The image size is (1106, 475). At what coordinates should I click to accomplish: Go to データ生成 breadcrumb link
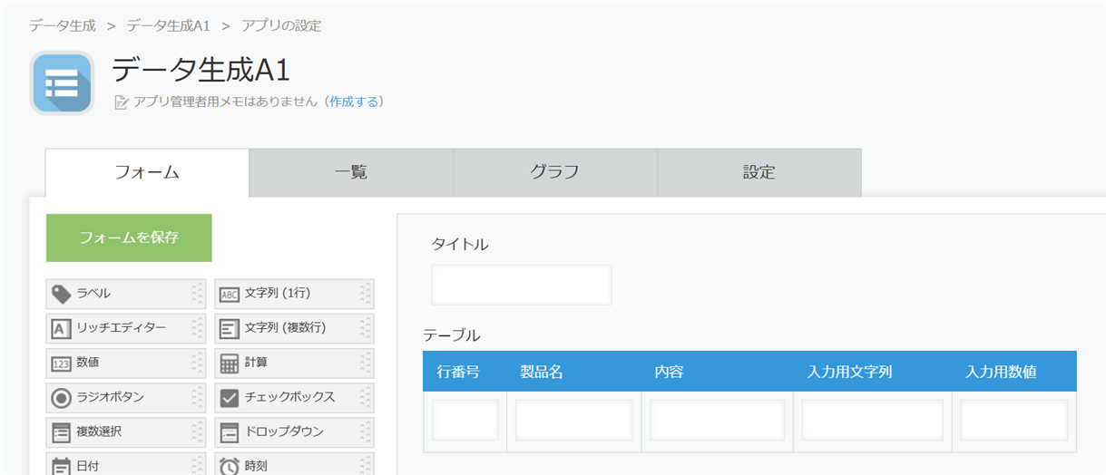pyautogui.click(x=63, y=25)
